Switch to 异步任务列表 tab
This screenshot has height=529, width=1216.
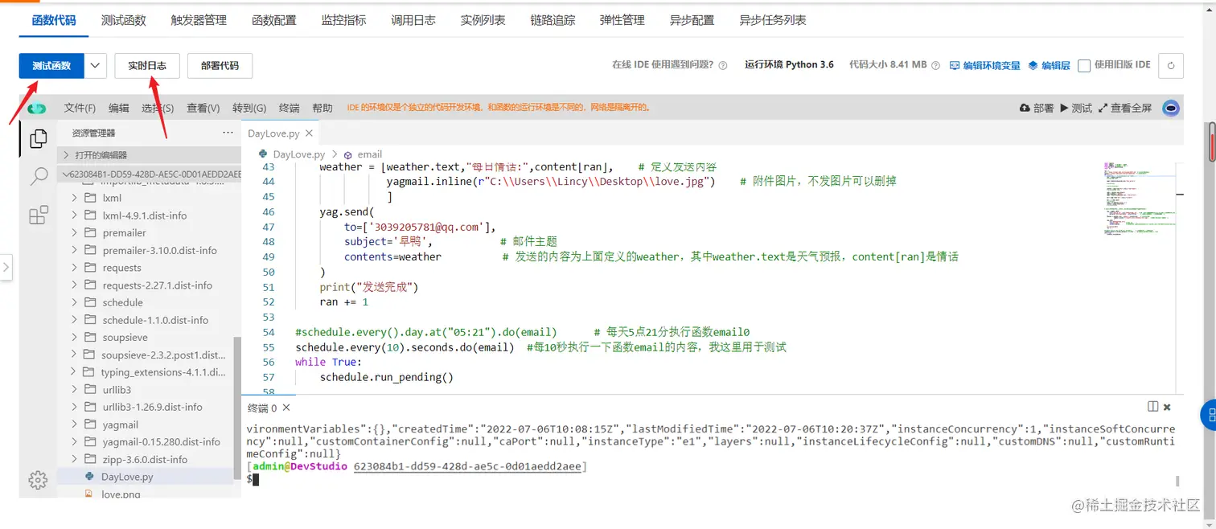pyautogui.click(x=773, y=20)
